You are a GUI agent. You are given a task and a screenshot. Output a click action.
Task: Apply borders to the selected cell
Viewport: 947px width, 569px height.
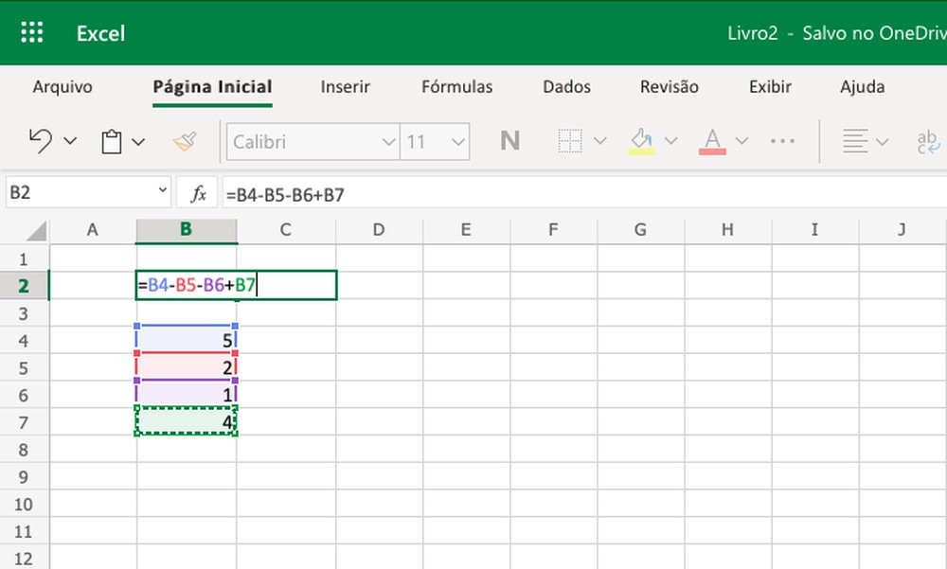pyautogui.click(x=573, y=139)
